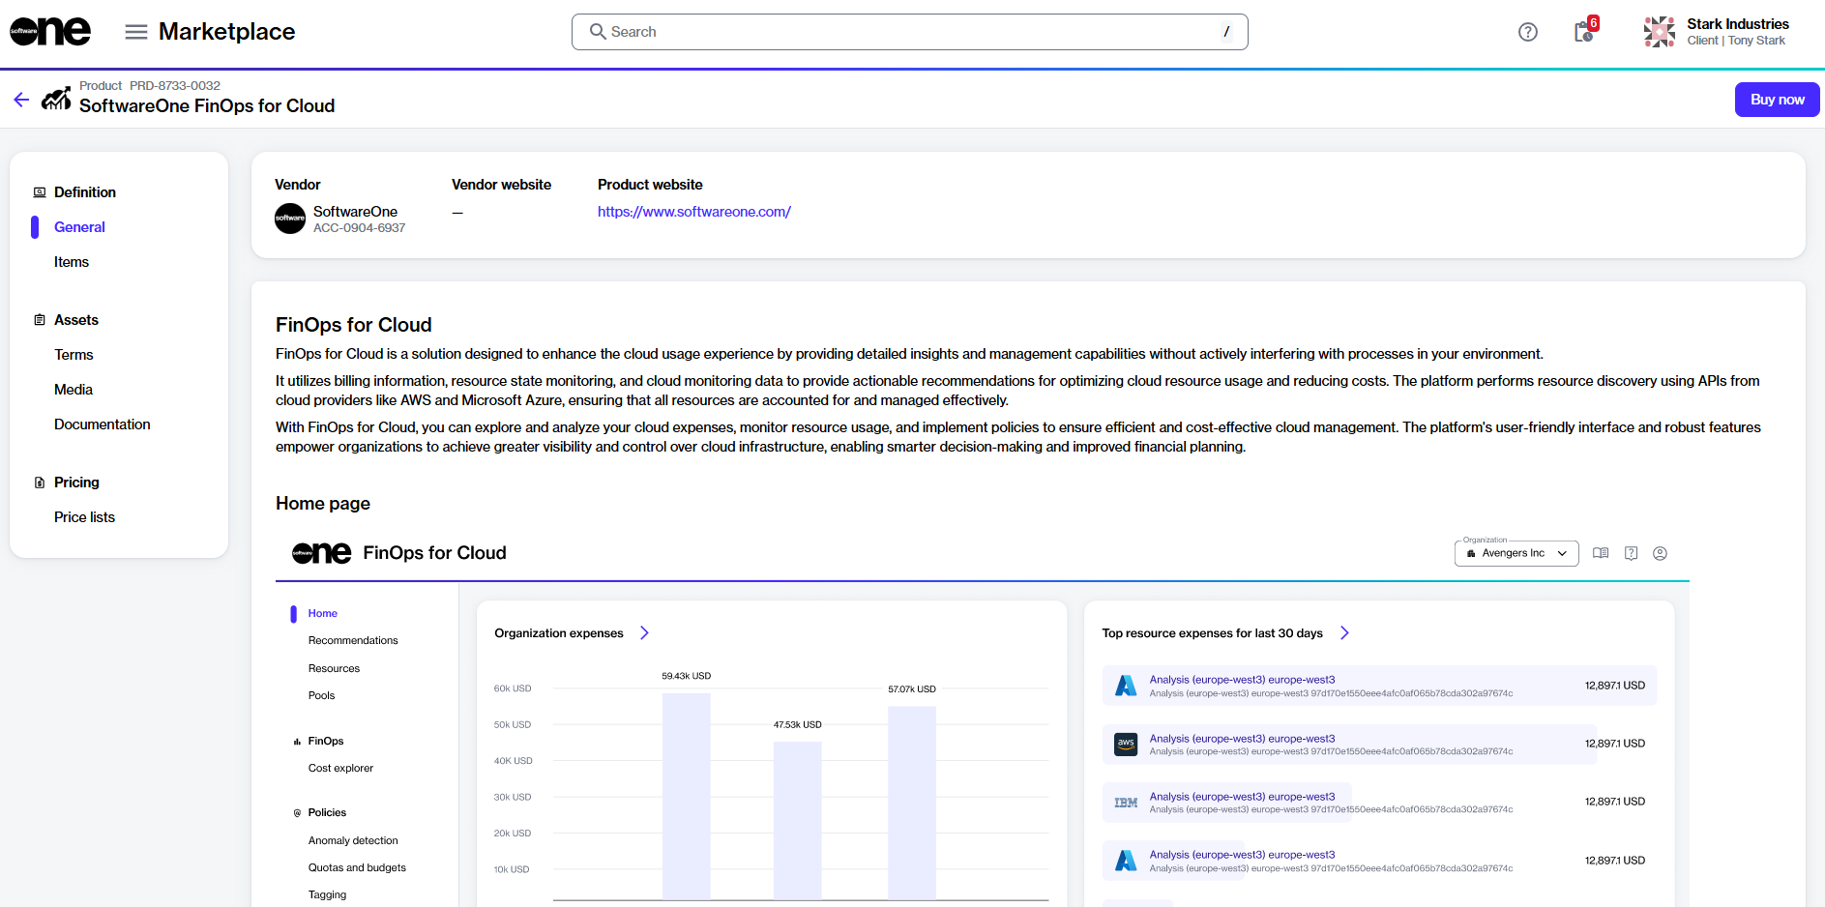Select Terms in the Assets sidebar section

[x=74, y=355]
